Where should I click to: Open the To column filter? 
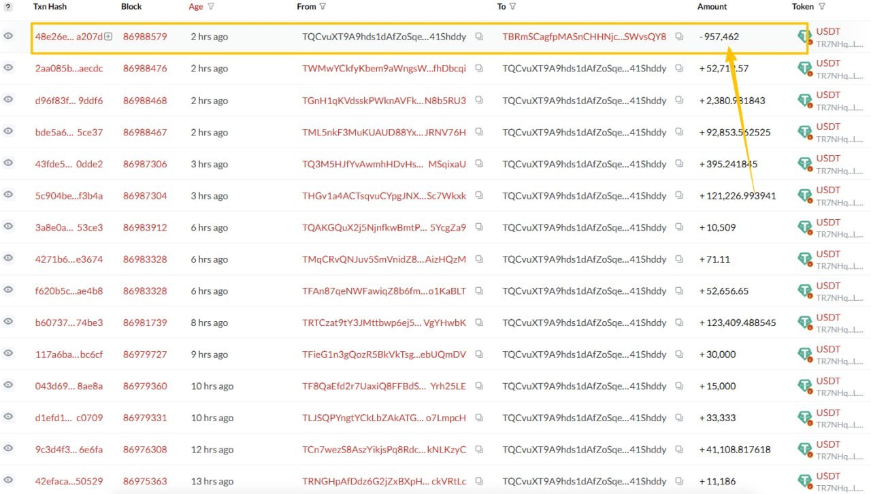[x=512, y=7]
